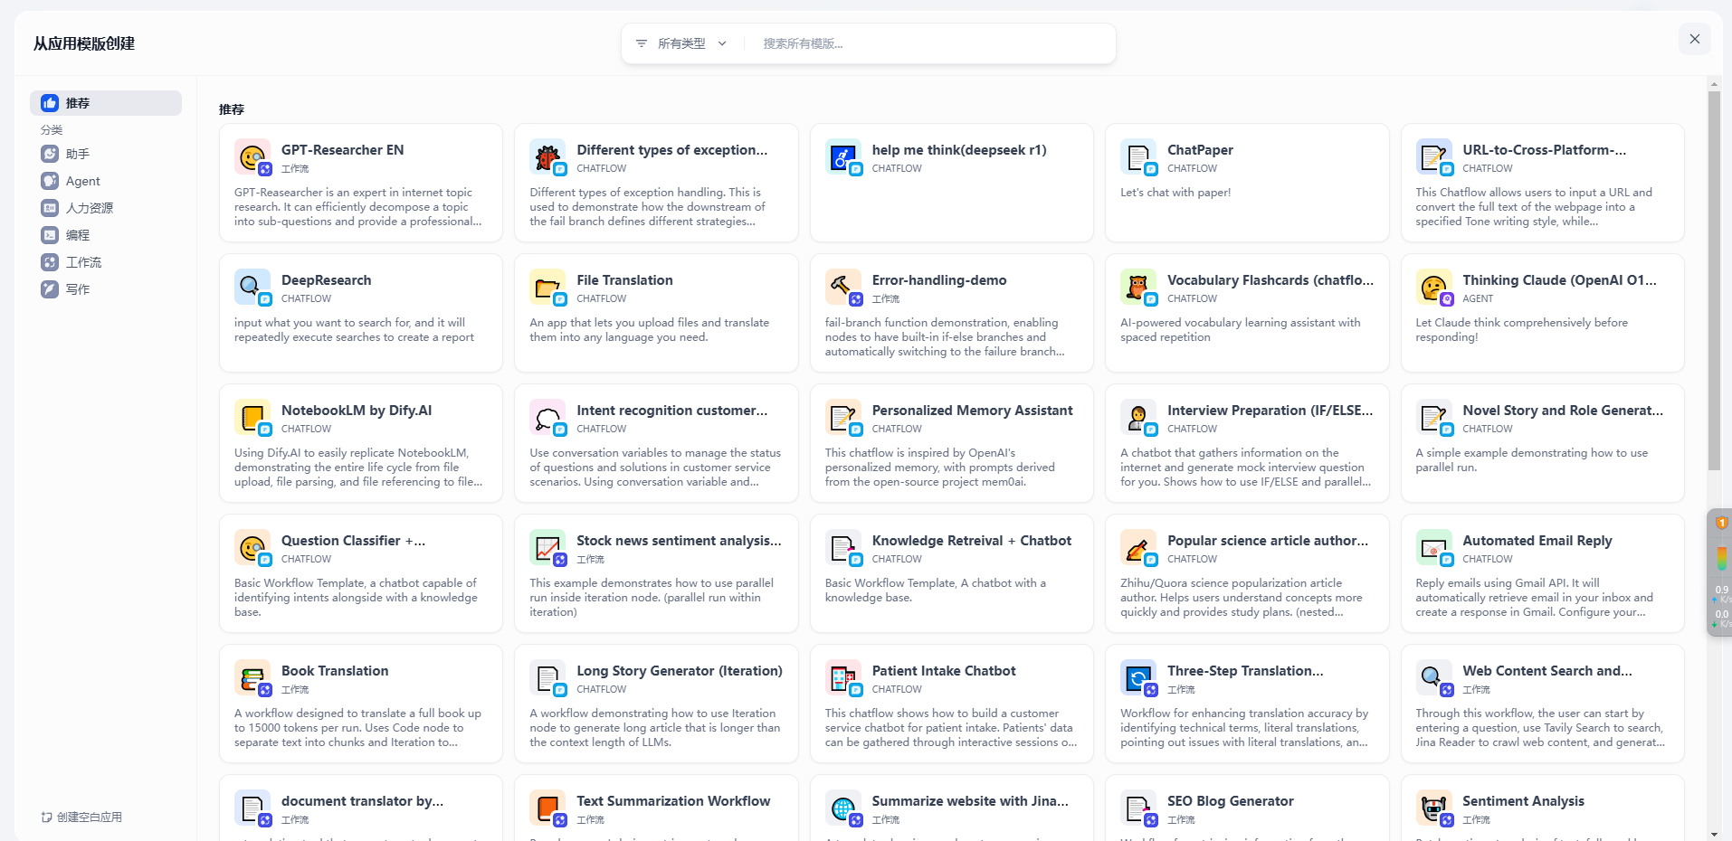This screenshot has height=841, width=1732.
Task: Click the Interview Preparation person icon
Action: click(x=1138, y=418)
